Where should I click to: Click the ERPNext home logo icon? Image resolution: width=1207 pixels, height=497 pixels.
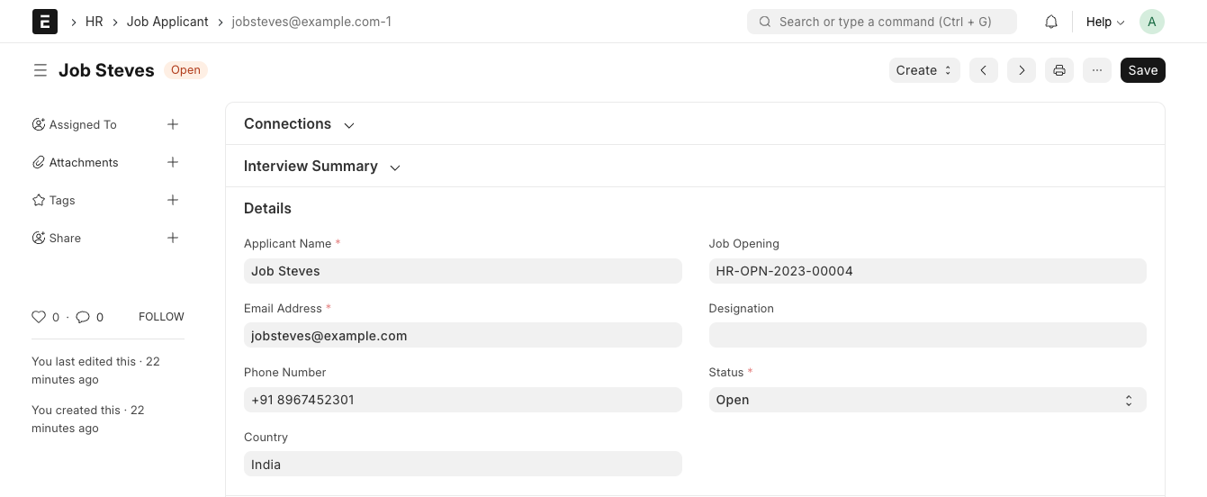(x=45, y=22)
